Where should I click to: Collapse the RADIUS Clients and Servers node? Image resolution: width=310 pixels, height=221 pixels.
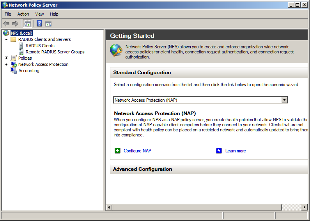[6, 39]
